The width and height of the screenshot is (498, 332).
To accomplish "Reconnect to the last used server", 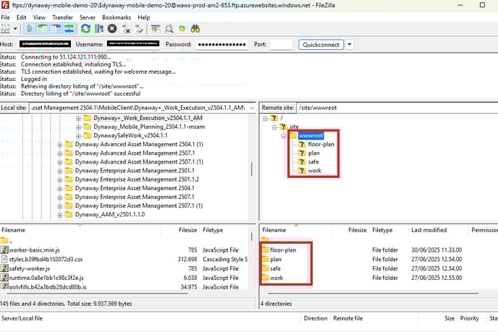I will click(x=139, y=29).
